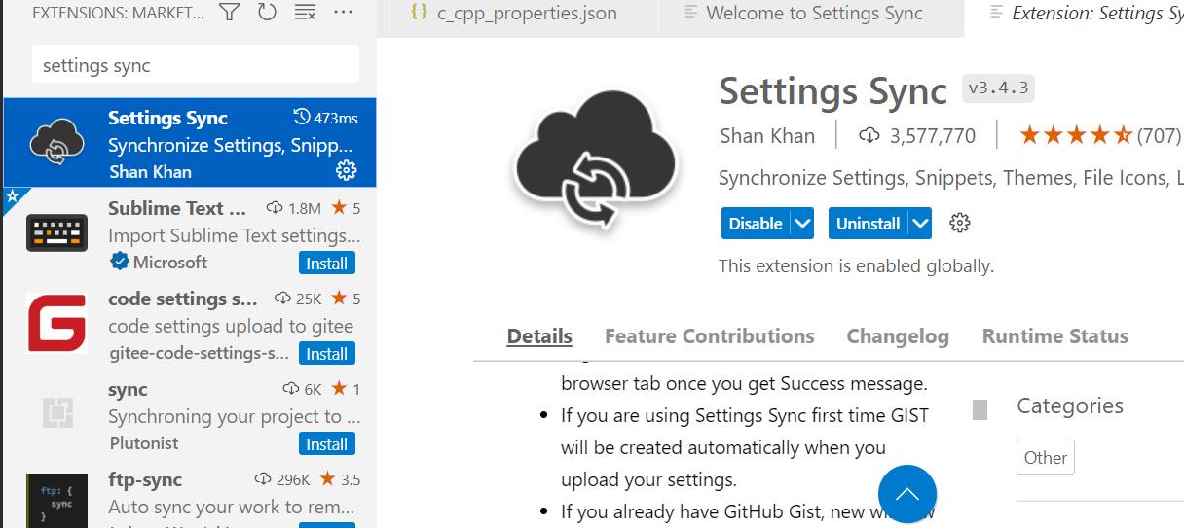Open the Runtime Status tab

click(x=1054, y=336)
